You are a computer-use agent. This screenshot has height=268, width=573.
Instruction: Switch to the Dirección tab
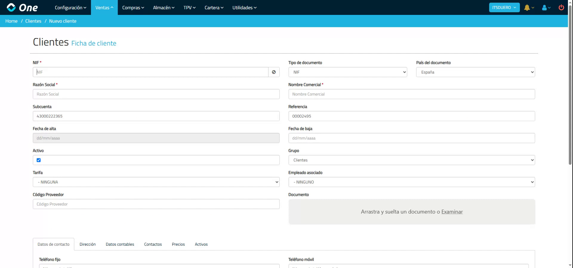pos(87,244)
